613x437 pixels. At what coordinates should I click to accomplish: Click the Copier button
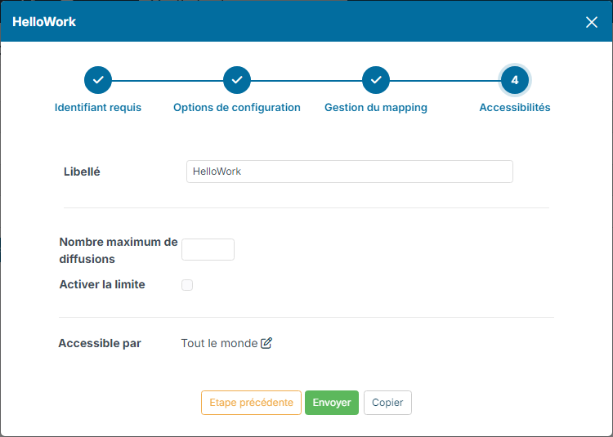point(387,402)
